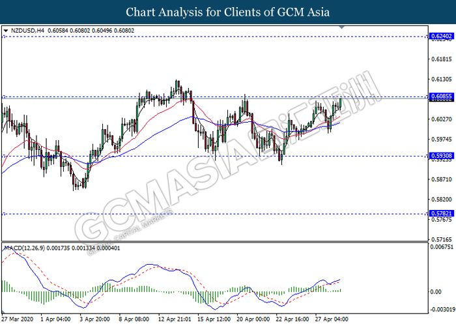The image size is (456, 326).
Task: Click the 27 Mar 2020 date label
Action: pos(17,319)
